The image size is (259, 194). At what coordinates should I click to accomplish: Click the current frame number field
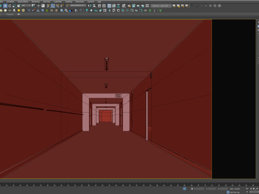[254, 192]
